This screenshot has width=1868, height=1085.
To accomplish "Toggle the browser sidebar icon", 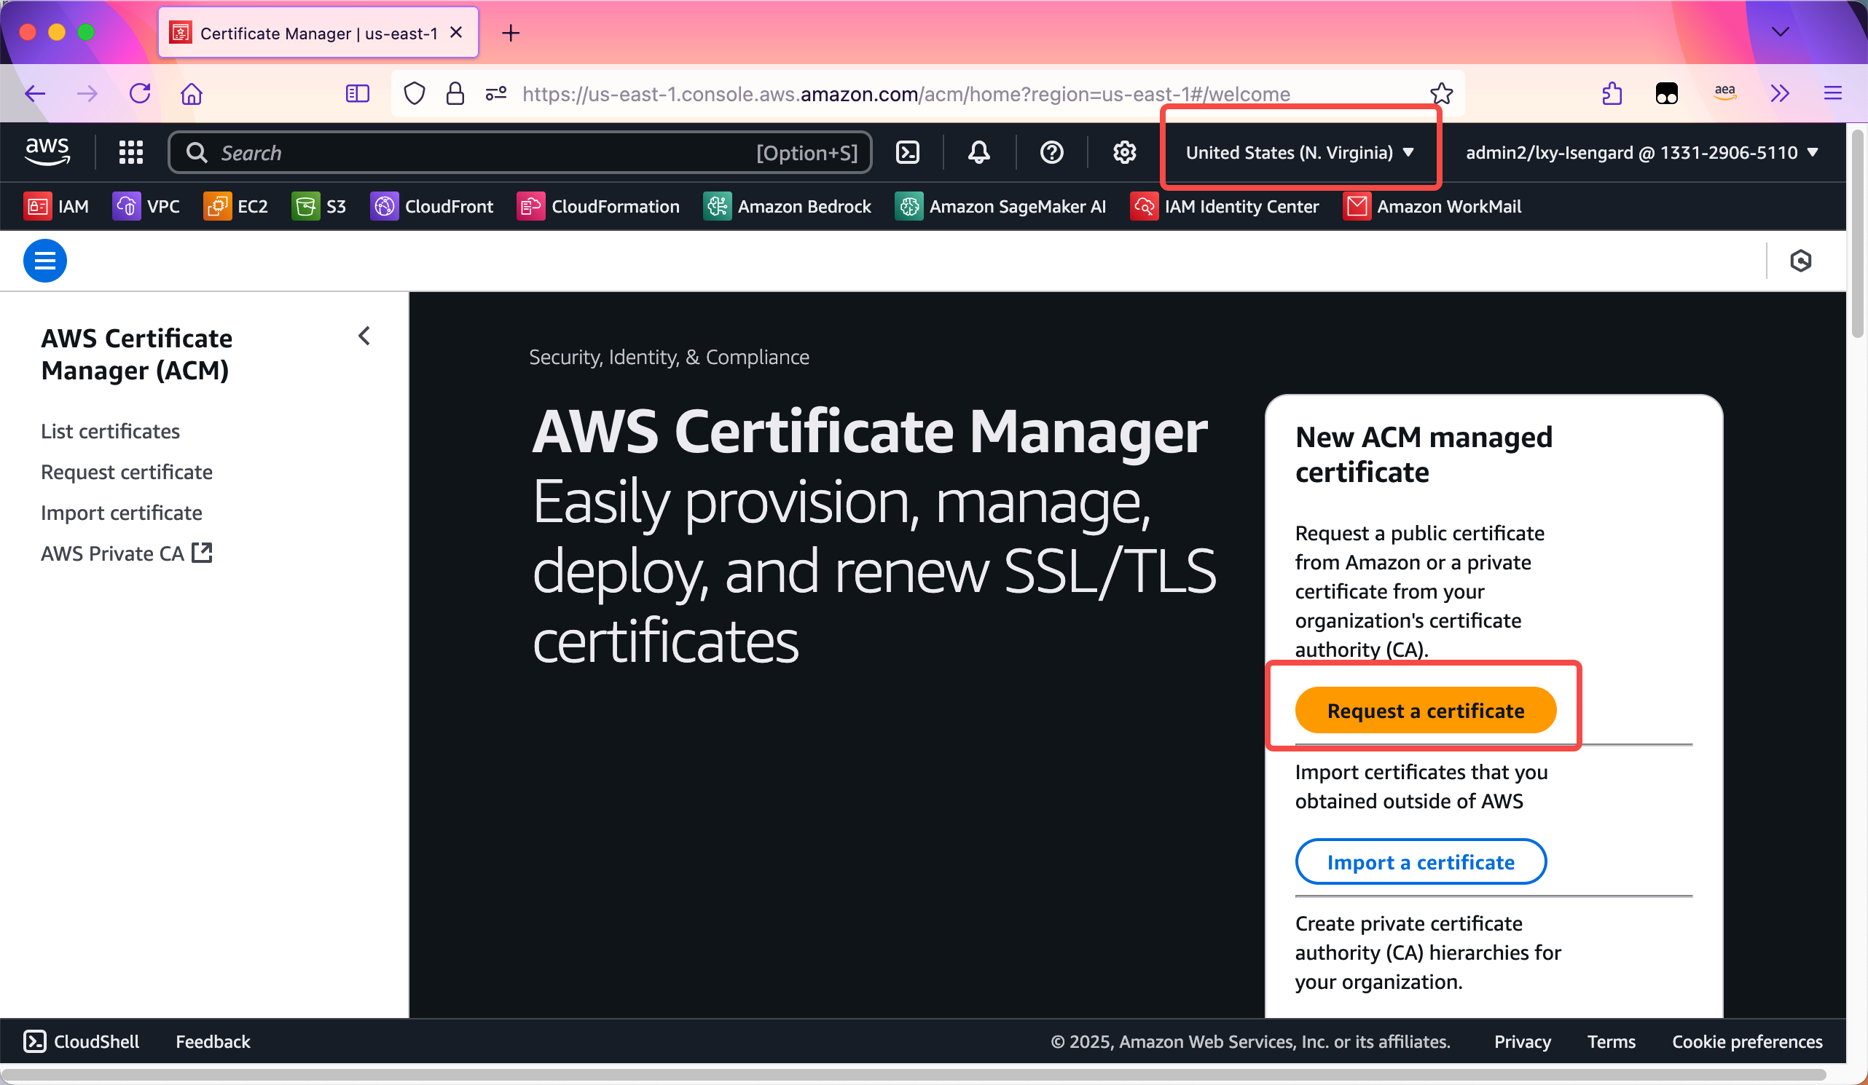I will pyautogui.click(x=357, y=93).
